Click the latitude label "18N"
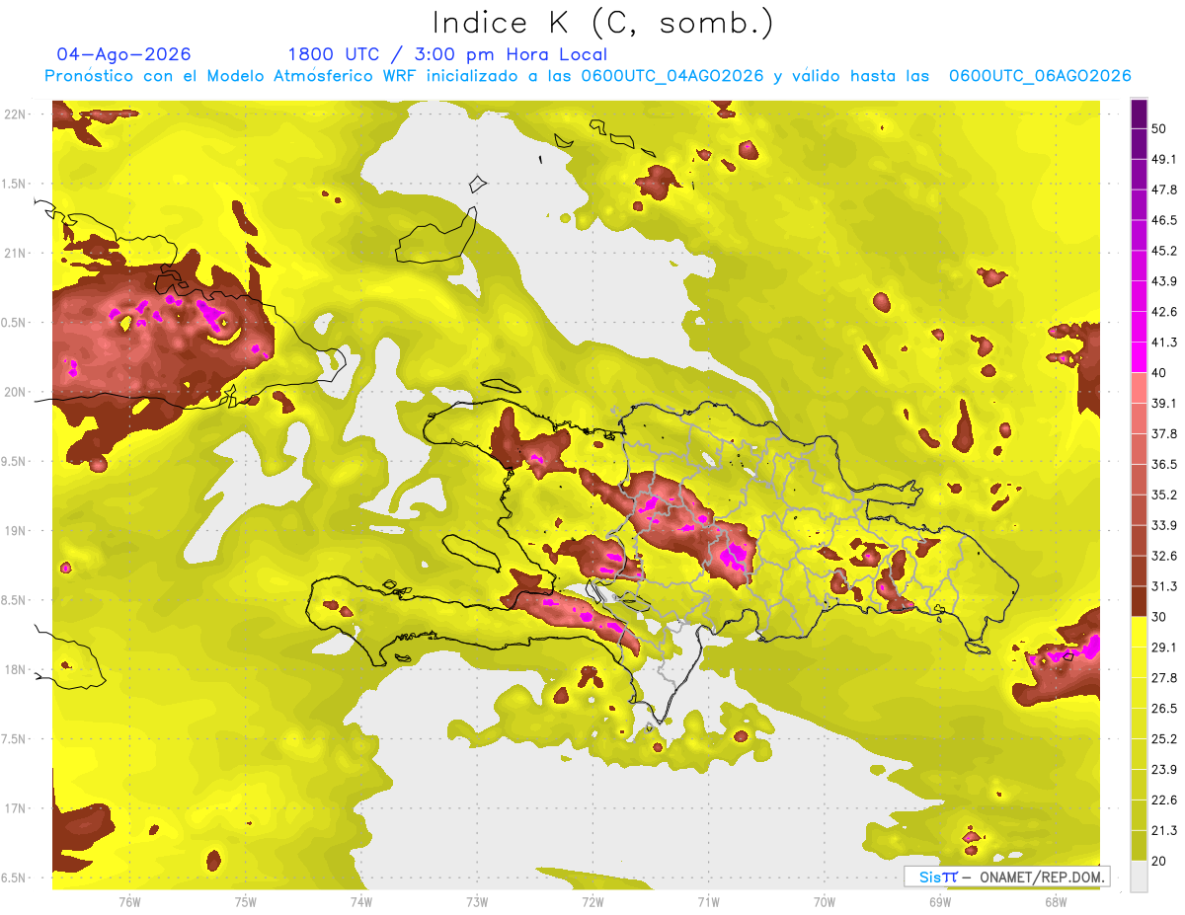1185x915 pixels. pyautogui.click(x=15, y=670)
